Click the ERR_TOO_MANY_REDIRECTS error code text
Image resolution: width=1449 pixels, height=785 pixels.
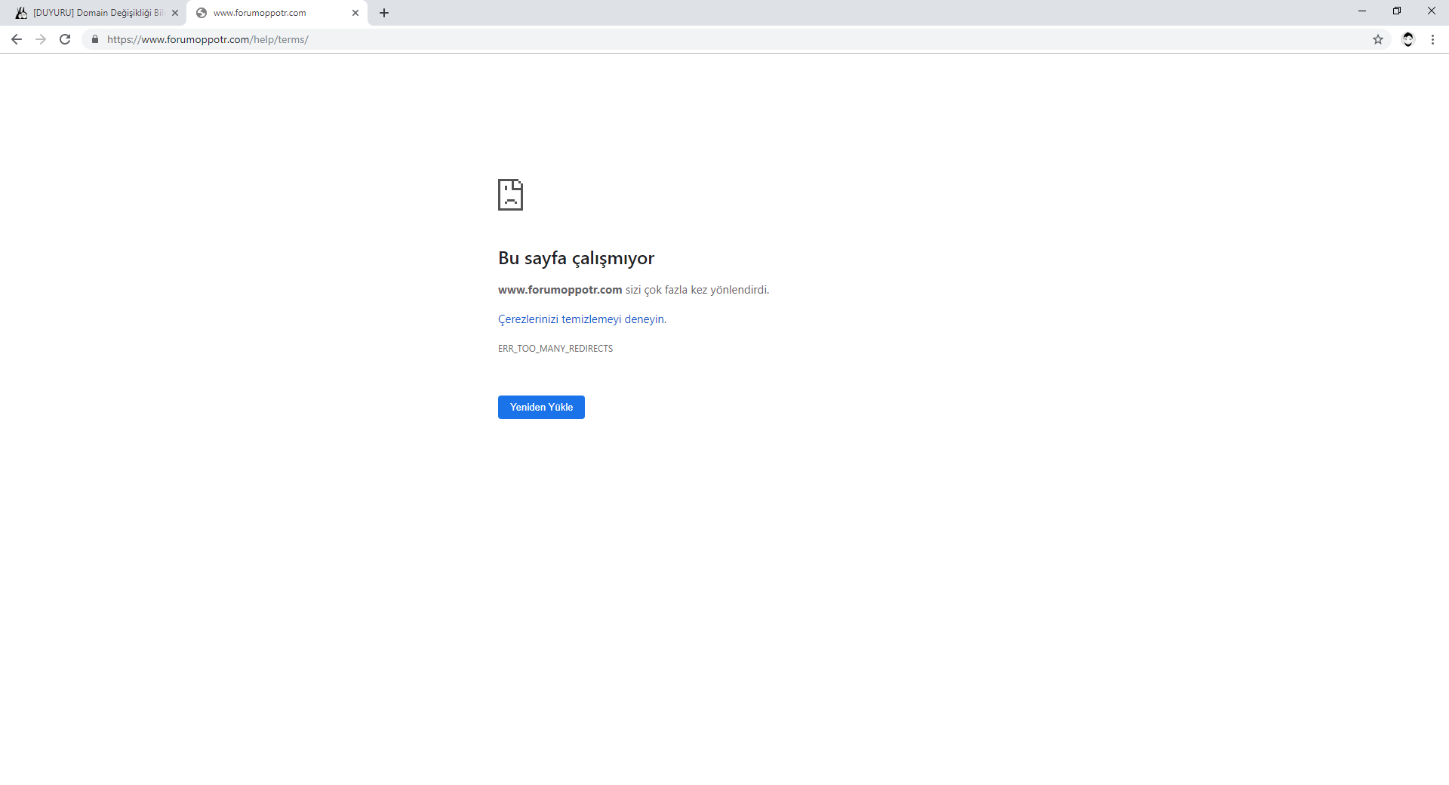555,349
